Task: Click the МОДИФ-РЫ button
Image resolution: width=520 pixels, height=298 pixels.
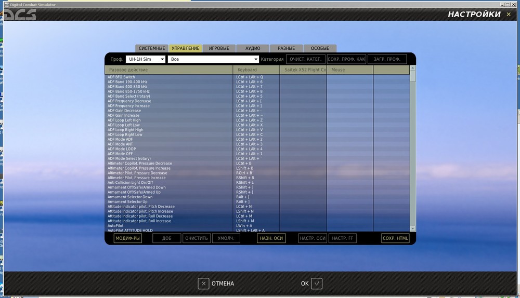Action: point(128,238)
